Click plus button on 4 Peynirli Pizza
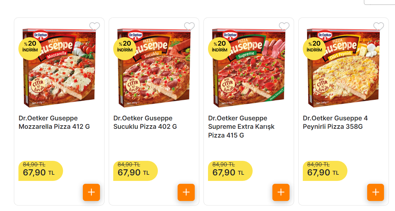This screenshot has width=395, height=211. (x=375, y=192)
